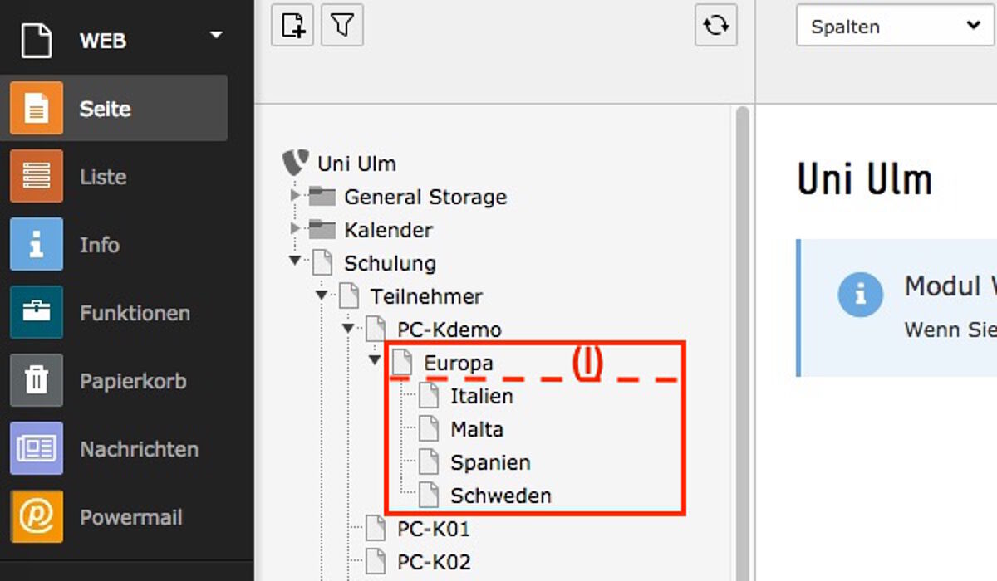Click the Info module icon

click(37, 244)
